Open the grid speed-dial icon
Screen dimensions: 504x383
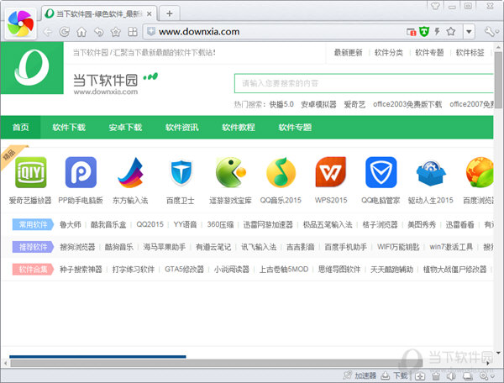(133, 31)
